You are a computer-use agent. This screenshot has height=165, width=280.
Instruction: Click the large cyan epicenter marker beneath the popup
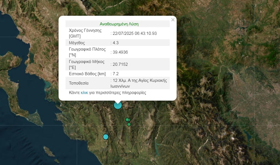coord(118,105)
